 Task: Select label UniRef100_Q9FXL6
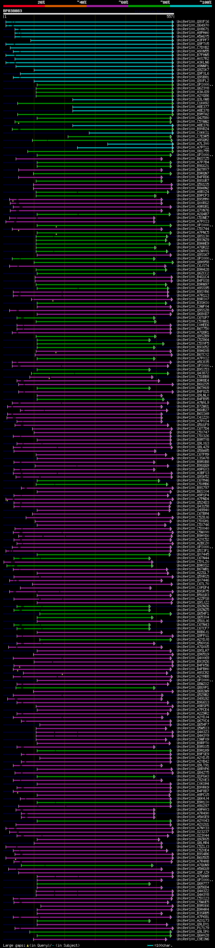click(193, 74)
